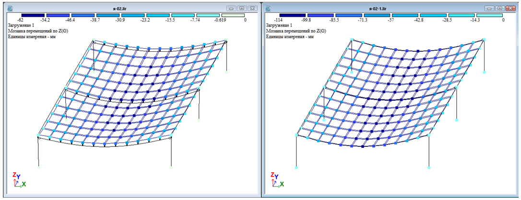This screenshot has width=521, height=200.
Task: Click the legend value -14.3
Action: pyautogui.click(x=475, y=20)
